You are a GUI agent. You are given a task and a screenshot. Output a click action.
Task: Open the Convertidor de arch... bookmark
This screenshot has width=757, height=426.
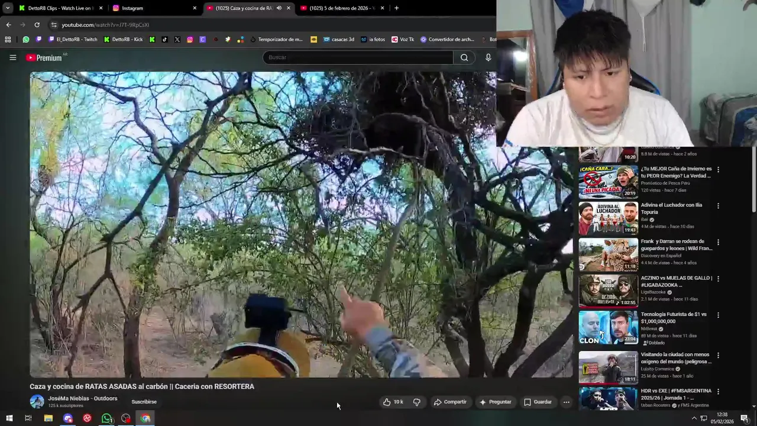pos(447,40)
